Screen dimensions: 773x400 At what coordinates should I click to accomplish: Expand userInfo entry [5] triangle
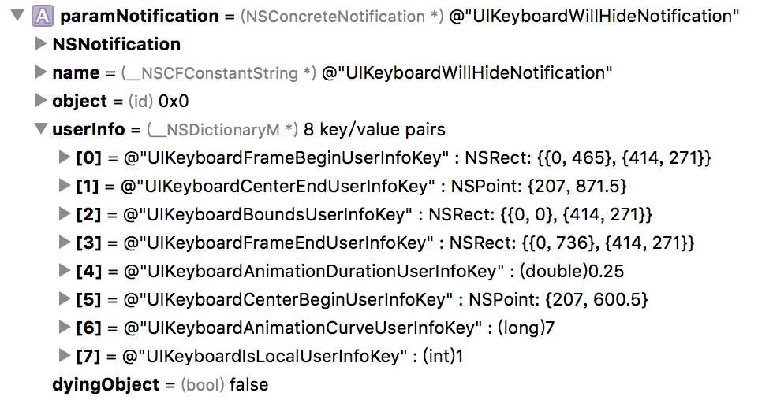[x=64, y=298]
